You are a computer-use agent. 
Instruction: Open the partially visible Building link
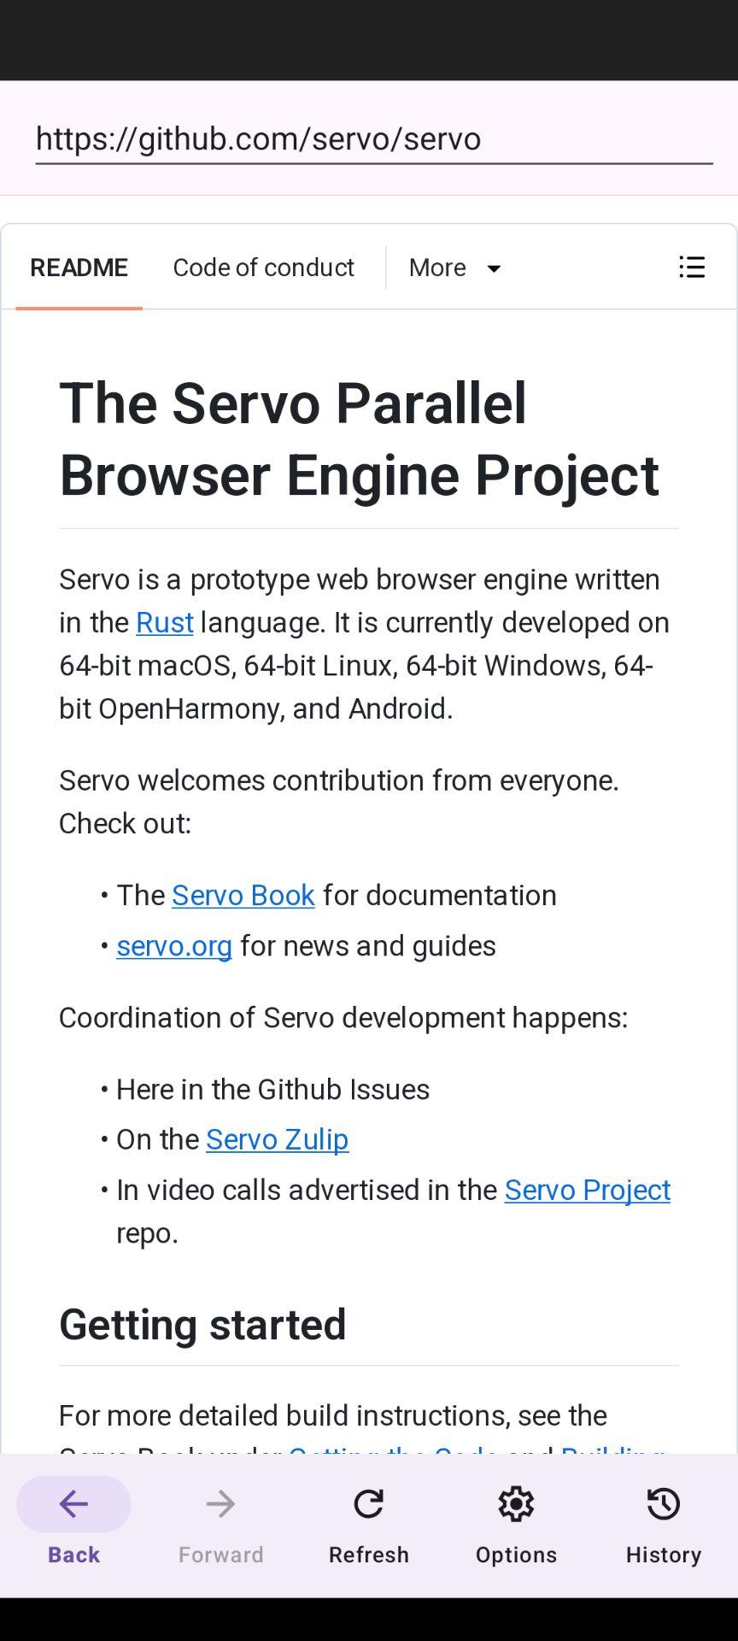point(612,1448)
